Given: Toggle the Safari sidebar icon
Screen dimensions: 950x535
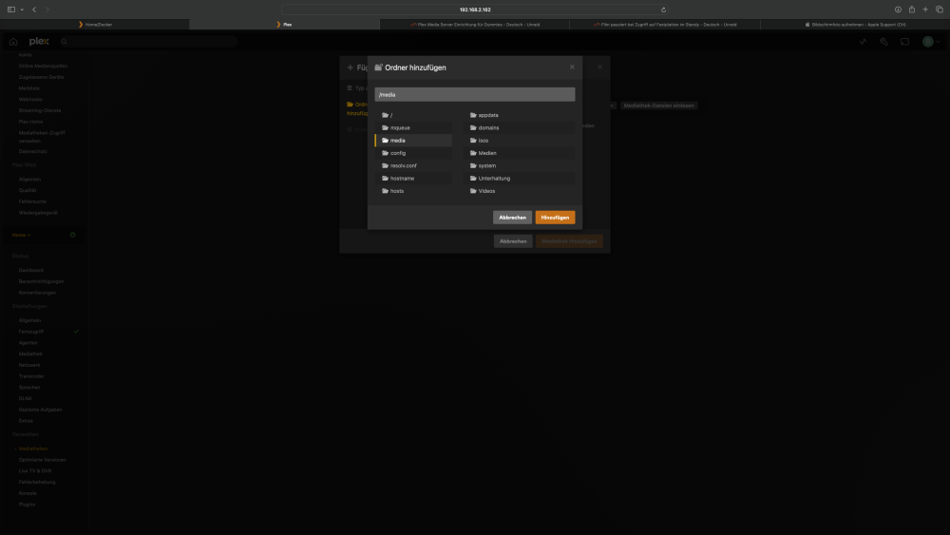Looking at the screenshot, I should click(10, 10).
